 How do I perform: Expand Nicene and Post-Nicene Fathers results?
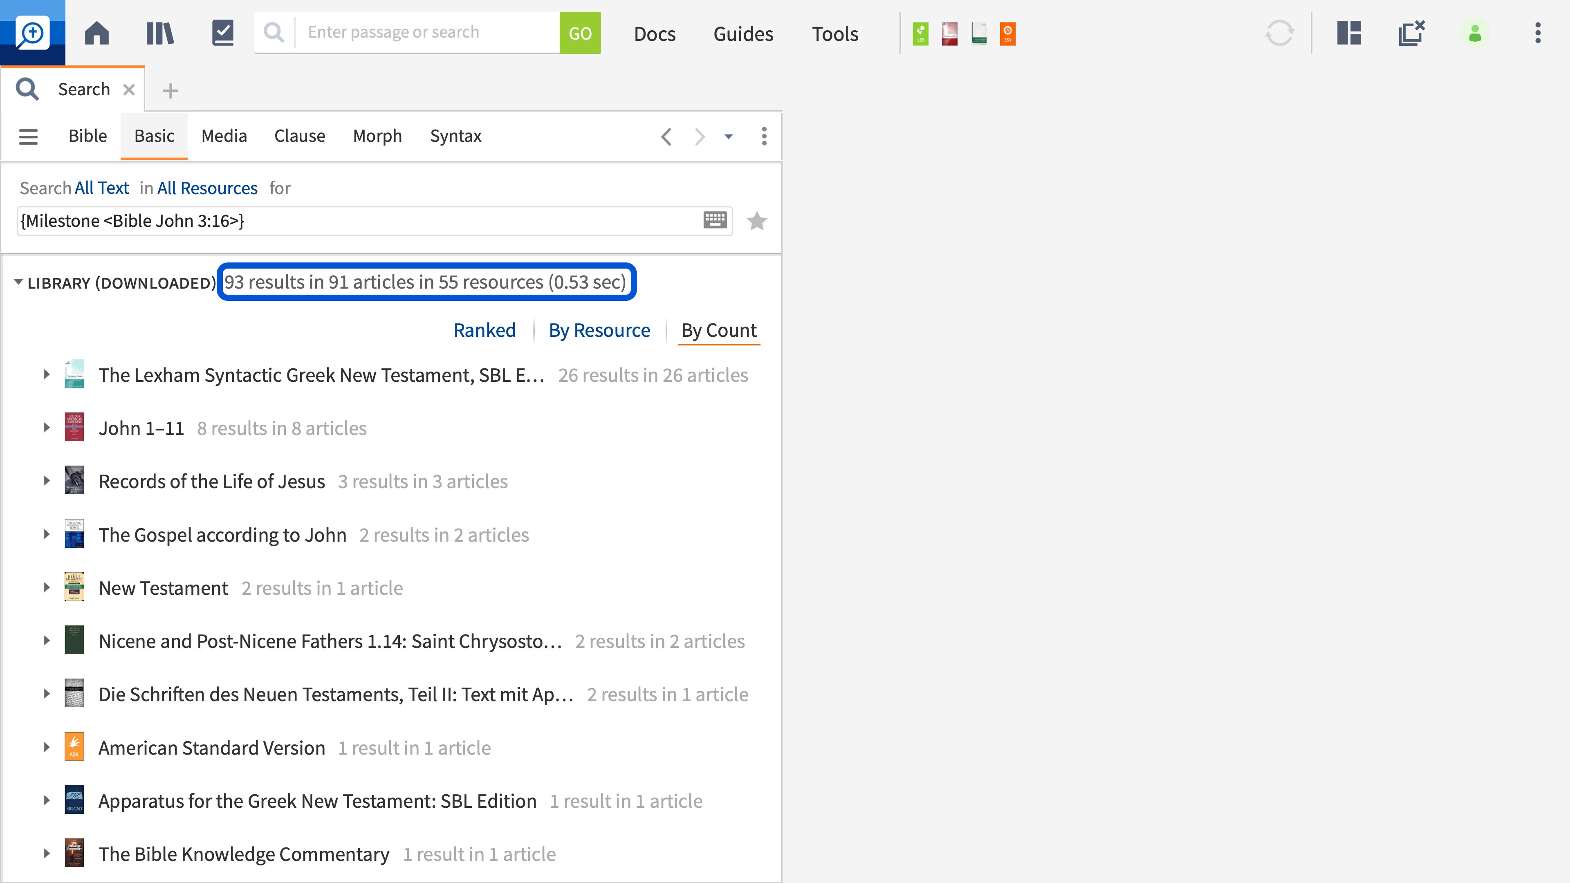pos(46,641)
